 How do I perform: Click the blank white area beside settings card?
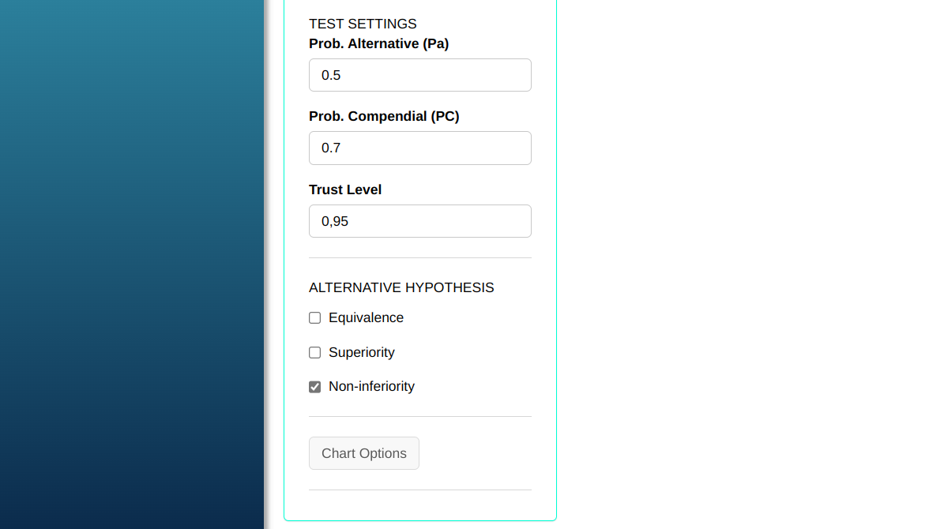pos(750,264)
